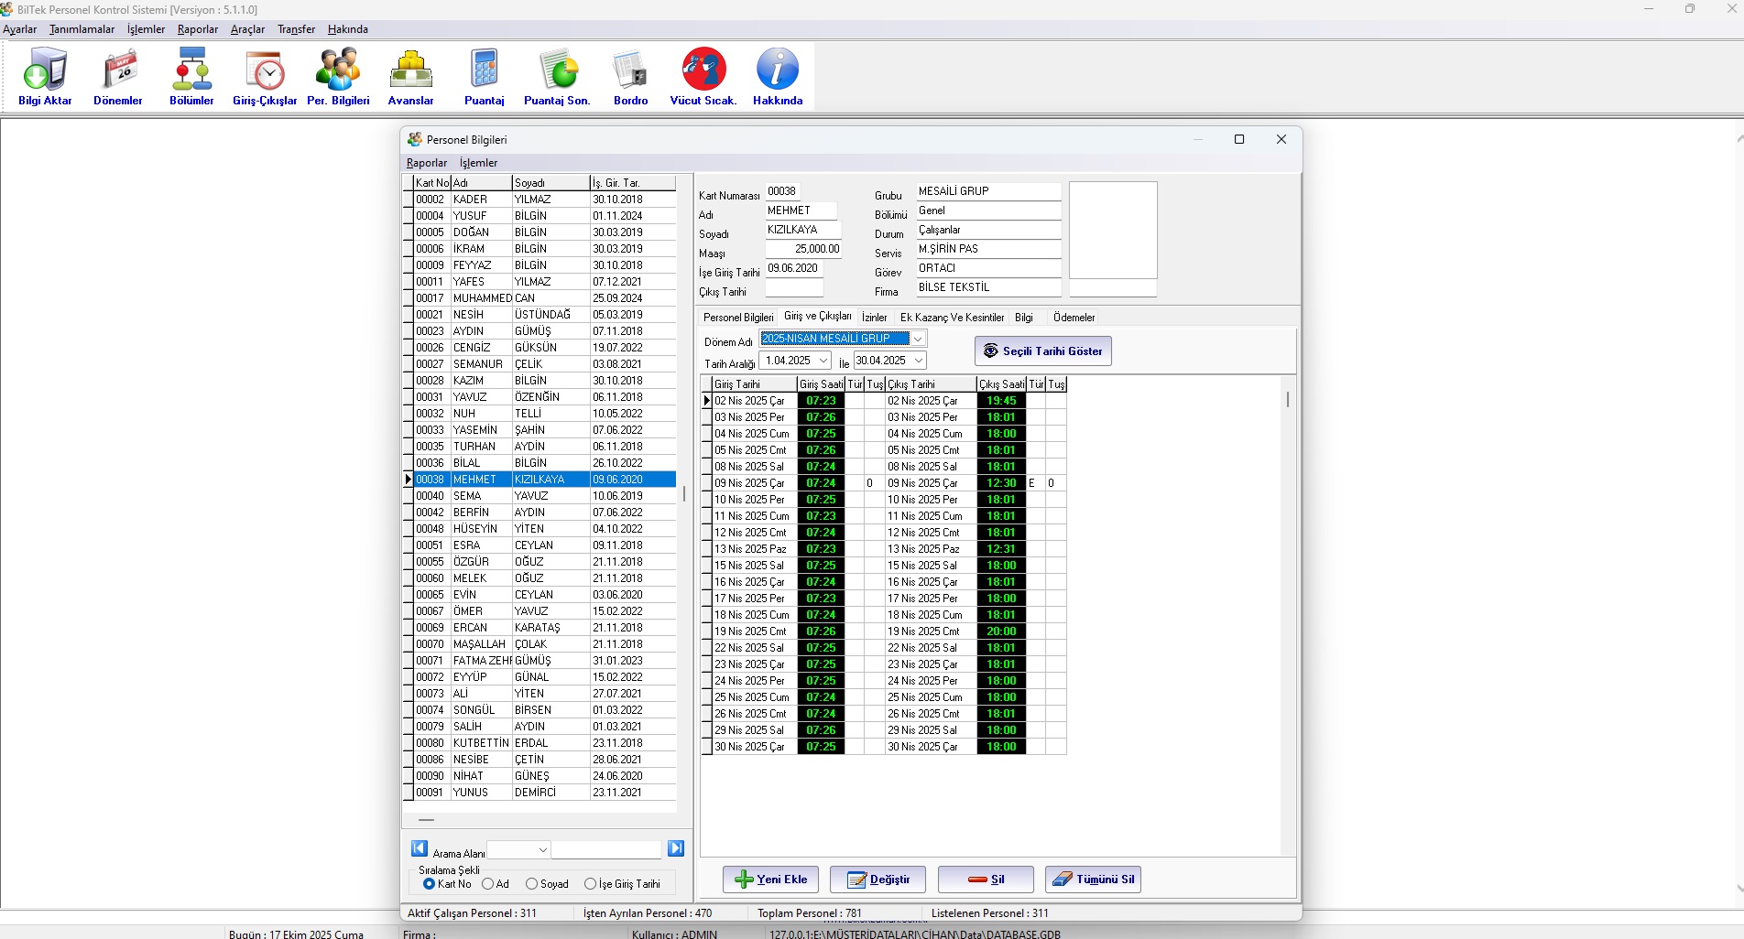Click the Tümünü Sil button

[x=1093, y=880]
